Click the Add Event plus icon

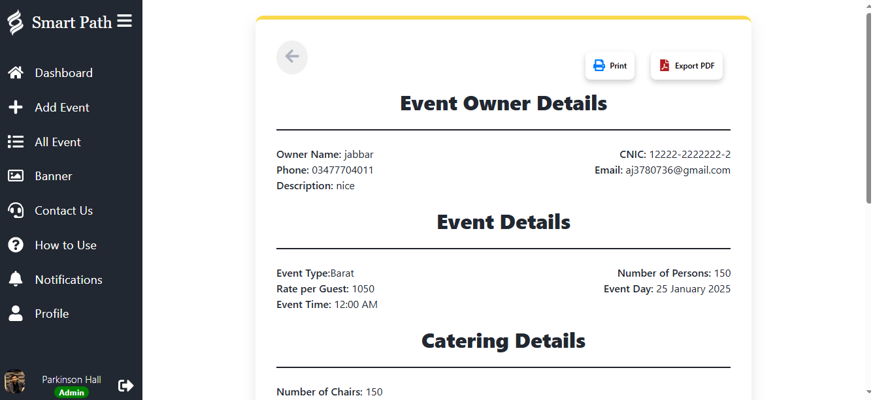(16, 108)
